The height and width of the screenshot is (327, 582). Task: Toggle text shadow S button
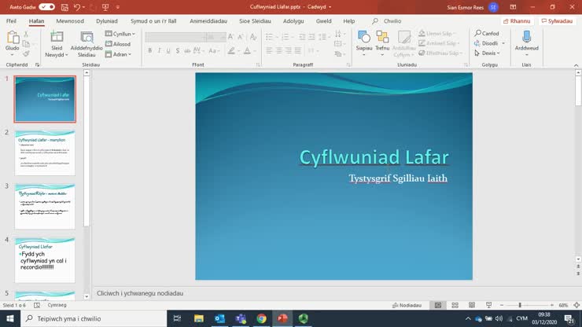click(178, 50)
